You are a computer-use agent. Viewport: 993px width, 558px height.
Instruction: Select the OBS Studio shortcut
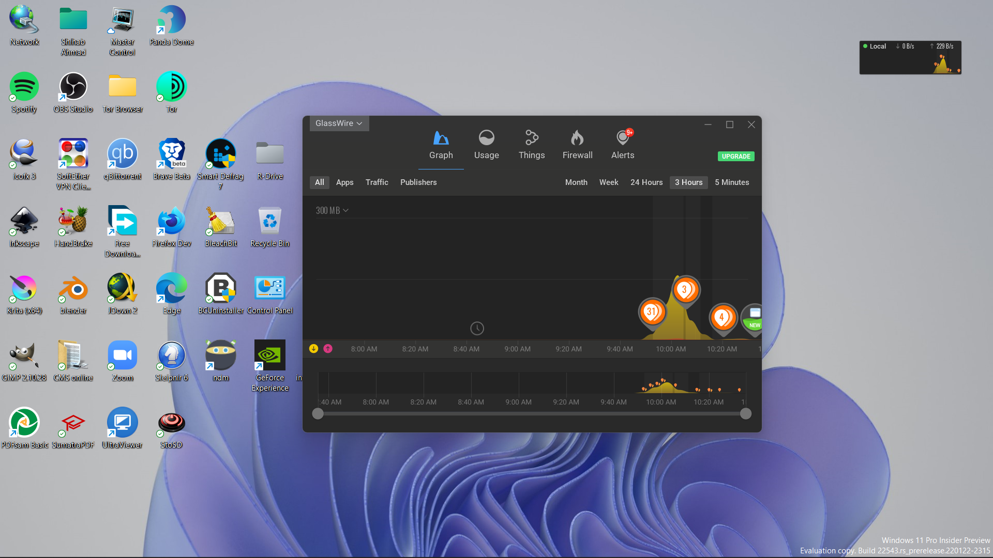[x=73, y=92]
